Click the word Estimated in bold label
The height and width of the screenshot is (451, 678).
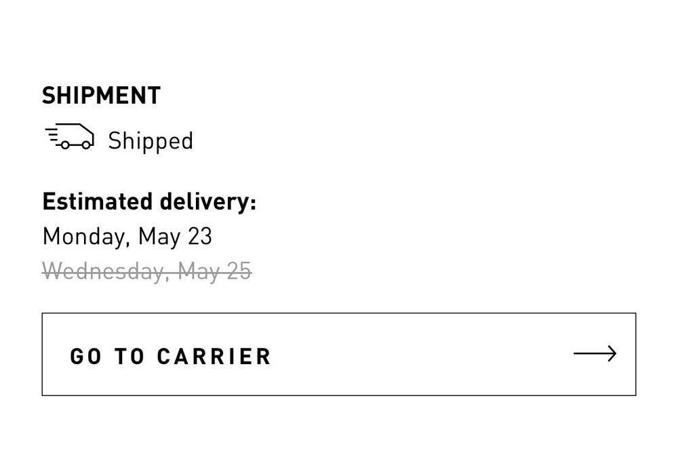[x=97, y=202]
